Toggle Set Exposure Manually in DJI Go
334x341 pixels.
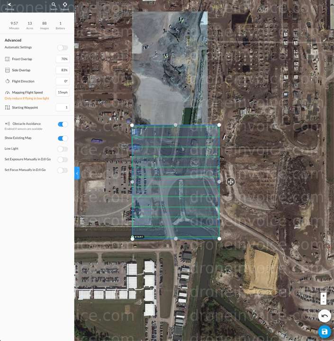[63, 160]
